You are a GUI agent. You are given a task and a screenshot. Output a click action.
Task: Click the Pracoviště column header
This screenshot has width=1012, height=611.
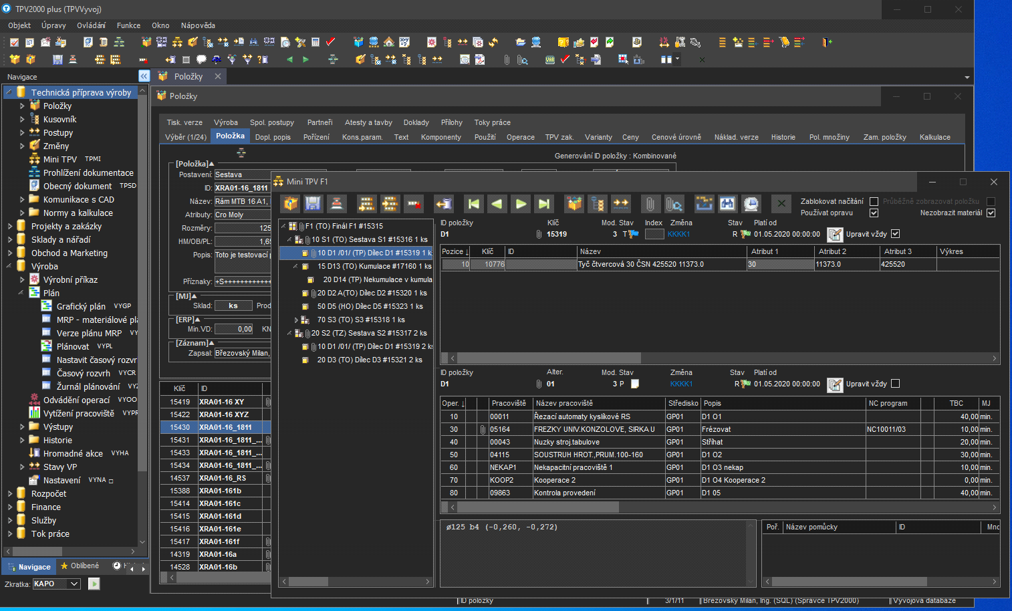510,403
